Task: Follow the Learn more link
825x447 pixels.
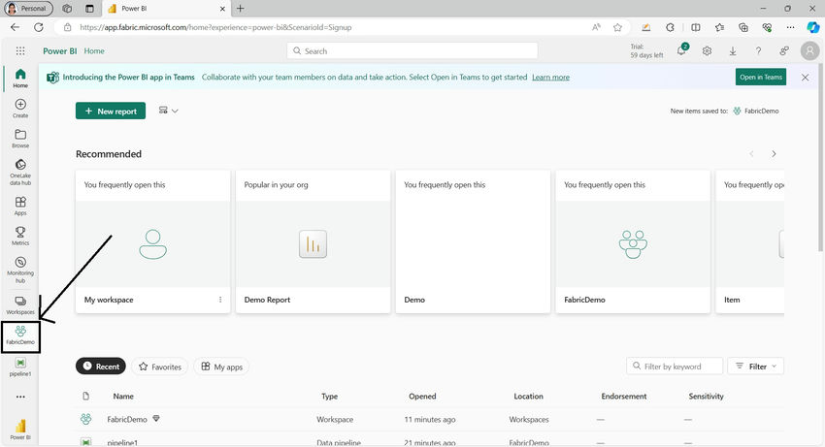Action: coord(550,78)
